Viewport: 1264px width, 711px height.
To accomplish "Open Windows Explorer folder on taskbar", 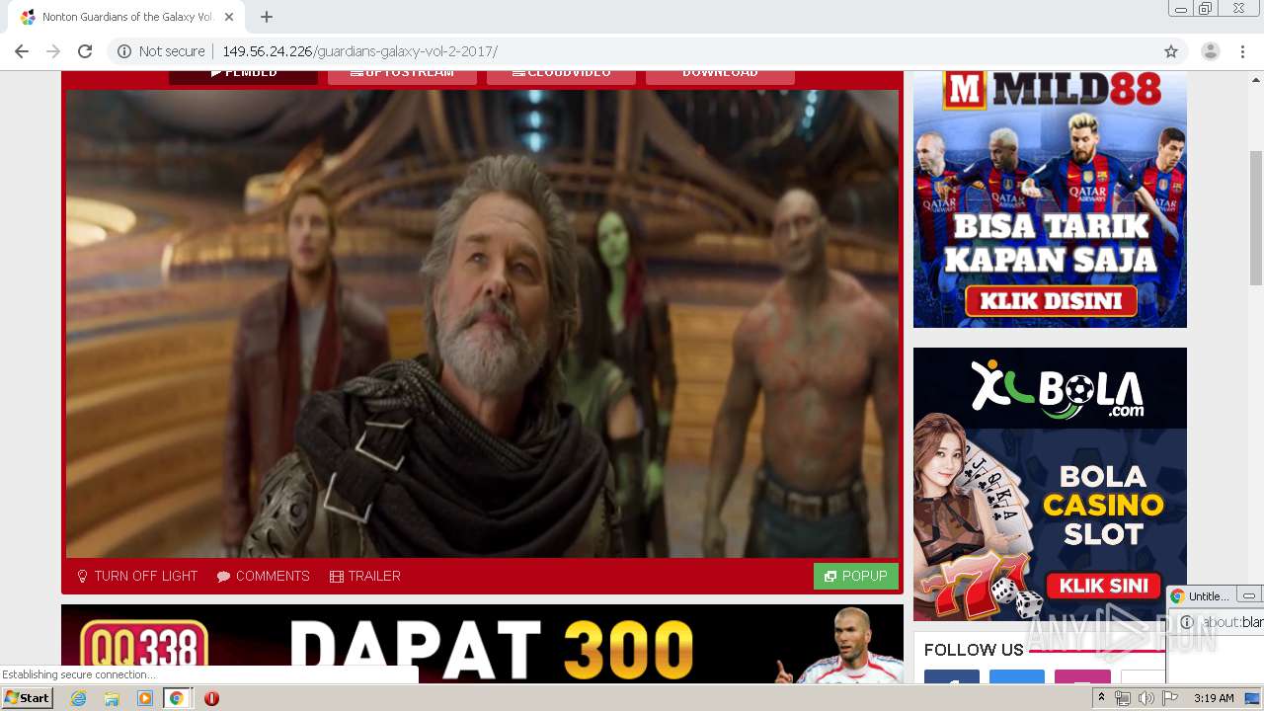I will 112,698.
